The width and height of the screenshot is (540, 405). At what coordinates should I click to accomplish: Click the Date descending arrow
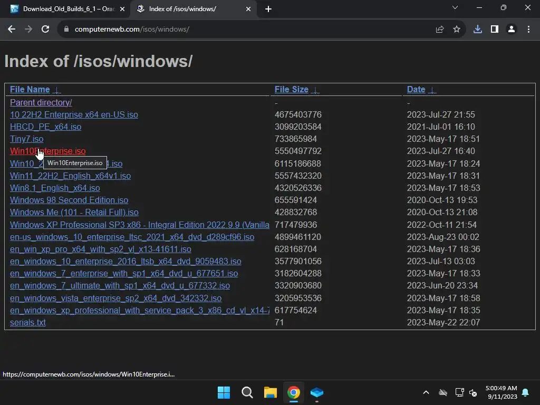[x=432, y=90]
